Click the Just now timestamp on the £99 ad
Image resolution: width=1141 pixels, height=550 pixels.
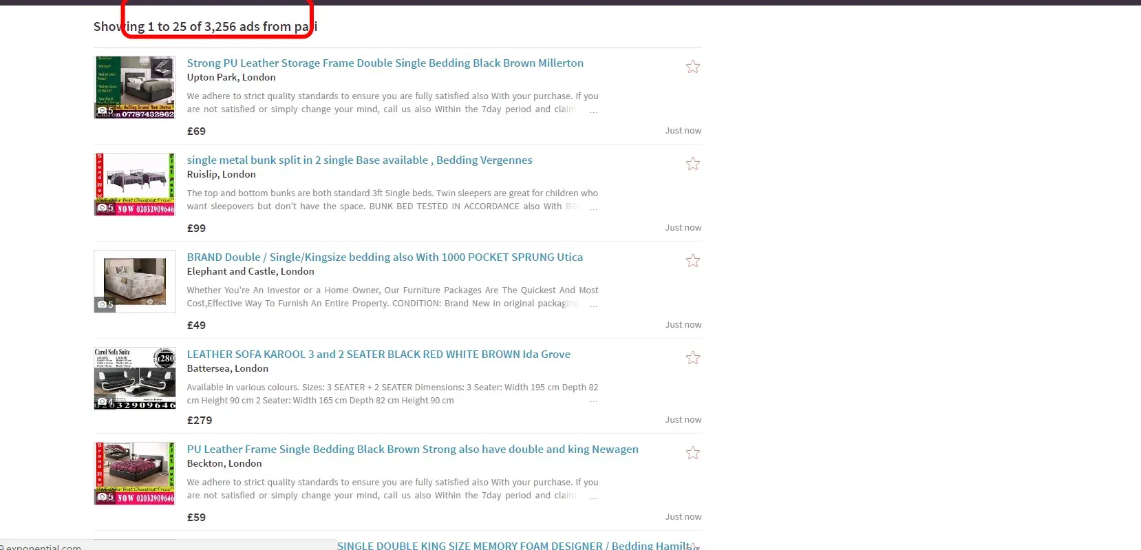point(683,228)
